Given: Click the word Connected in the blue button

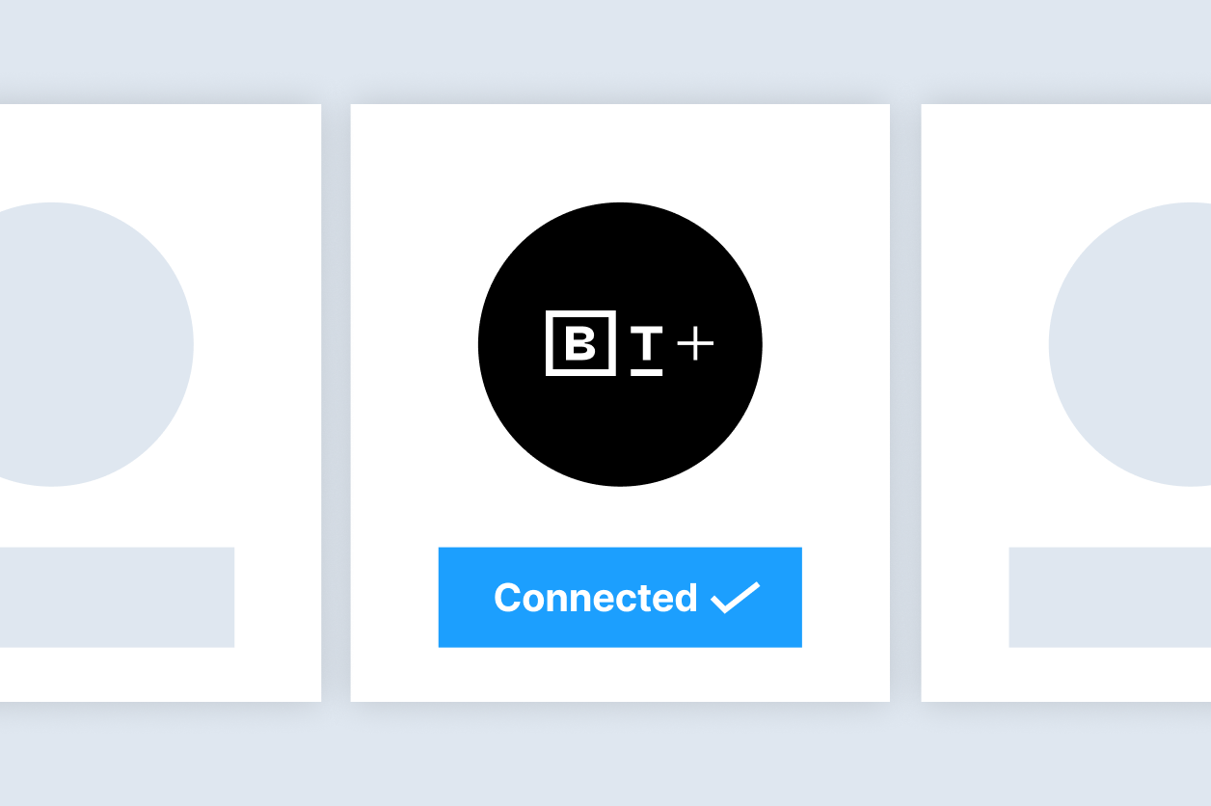Looking at the screenshot, I should click(x=595, y=598).
